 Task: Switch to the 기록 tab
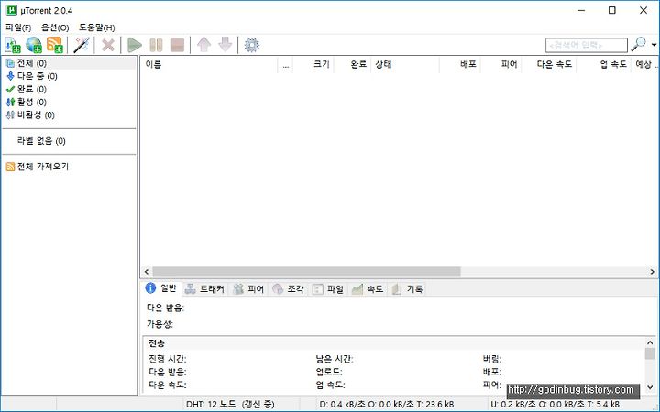point(407,289)
